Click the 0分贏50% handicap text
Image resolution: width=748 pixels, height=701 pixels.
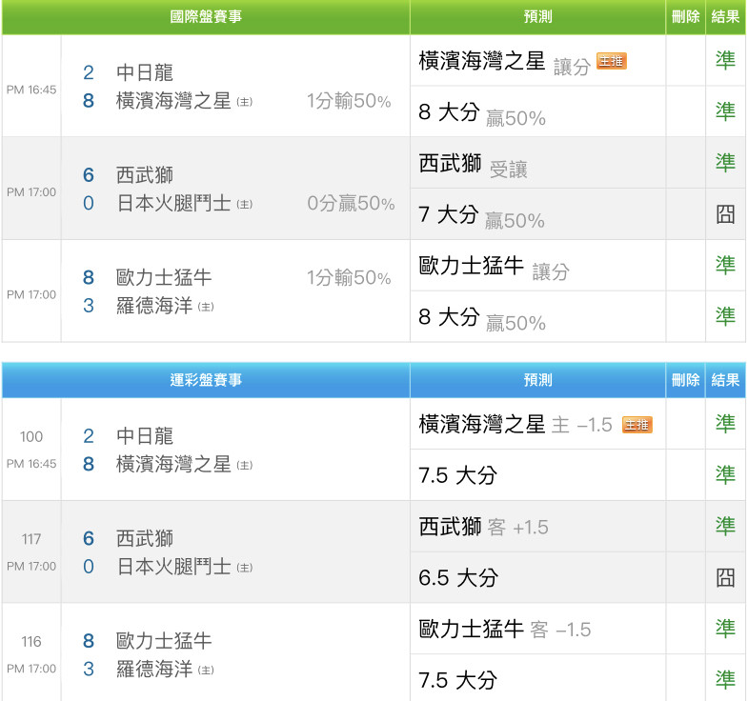pos(351,203)
